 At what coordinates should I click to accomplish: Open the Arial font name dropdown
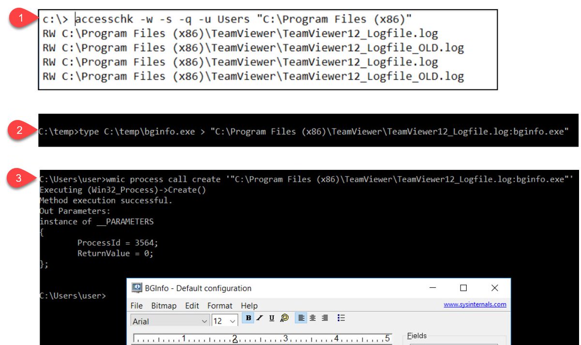(x=170, y=321)
